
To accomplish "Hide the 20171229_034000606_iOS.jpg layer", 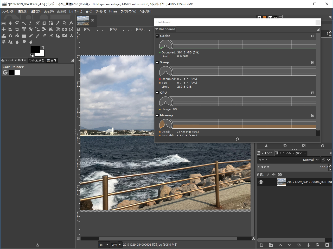I will [x=261, y=182].
